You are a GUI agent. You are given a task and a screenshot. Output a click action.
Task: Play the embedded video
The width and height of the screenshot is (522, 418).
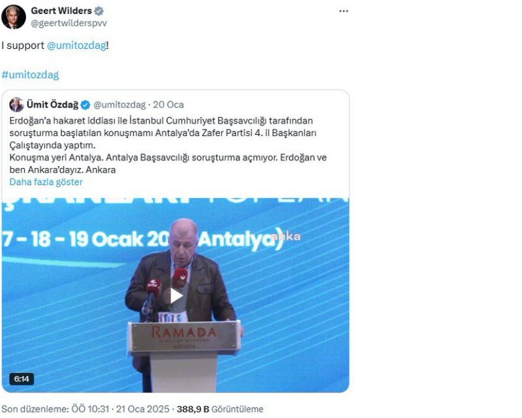pos(176,296)
